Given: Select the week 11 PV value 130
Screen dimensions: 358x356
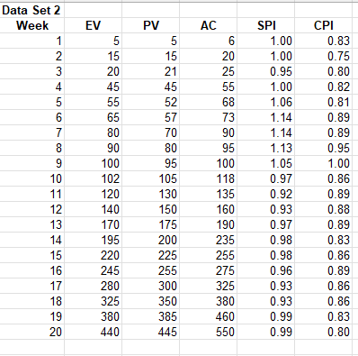Looking at the screenshot, I should pyautogui.click(x=150, y=194).
